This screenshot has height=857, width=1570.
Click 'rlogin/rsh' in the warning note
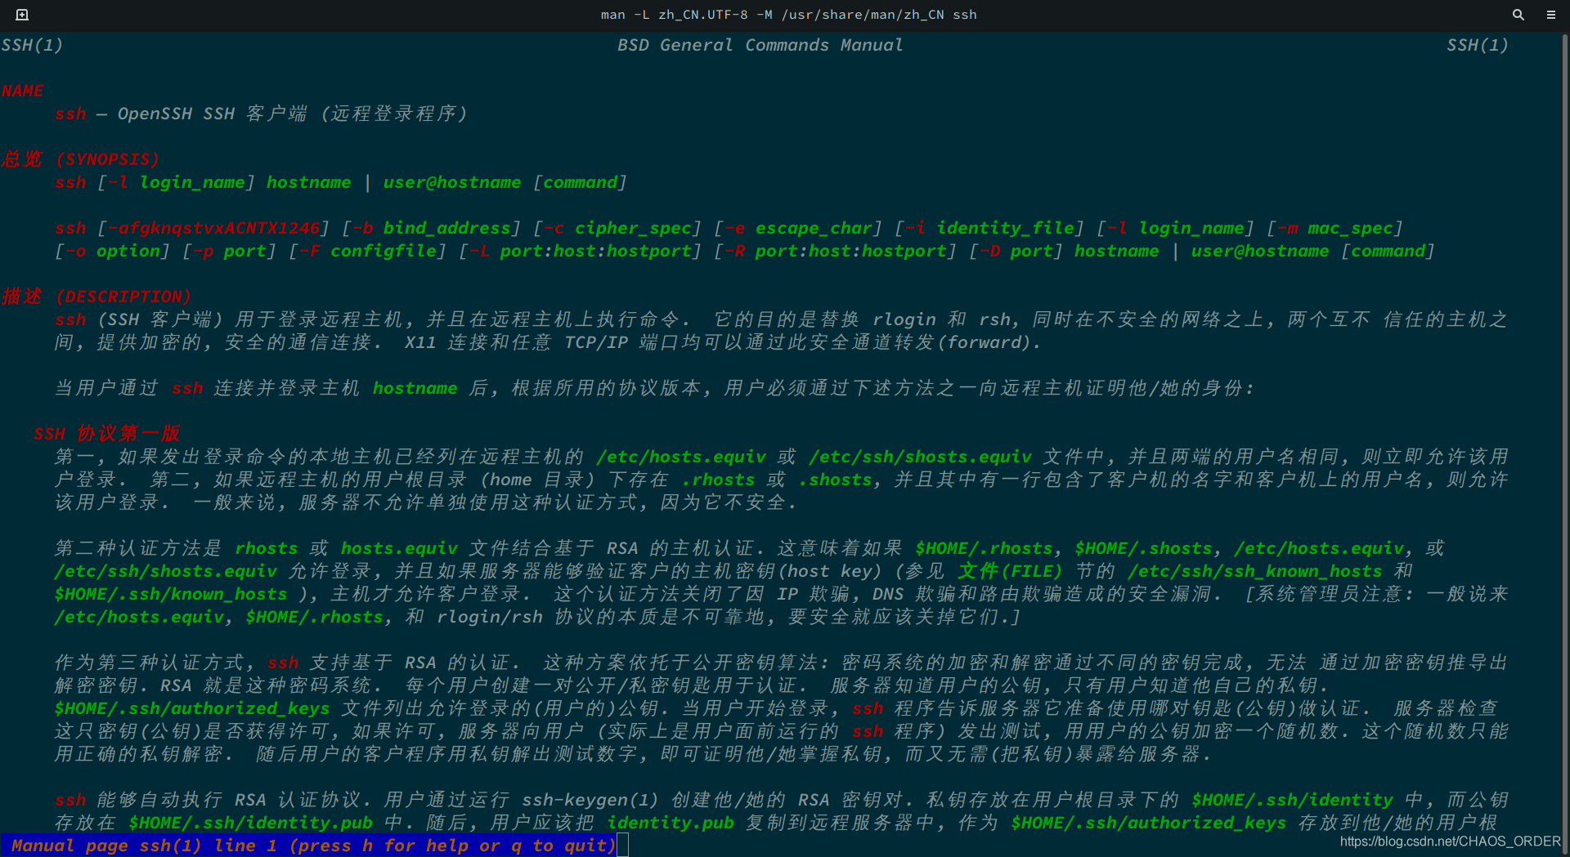pos(490,617)
